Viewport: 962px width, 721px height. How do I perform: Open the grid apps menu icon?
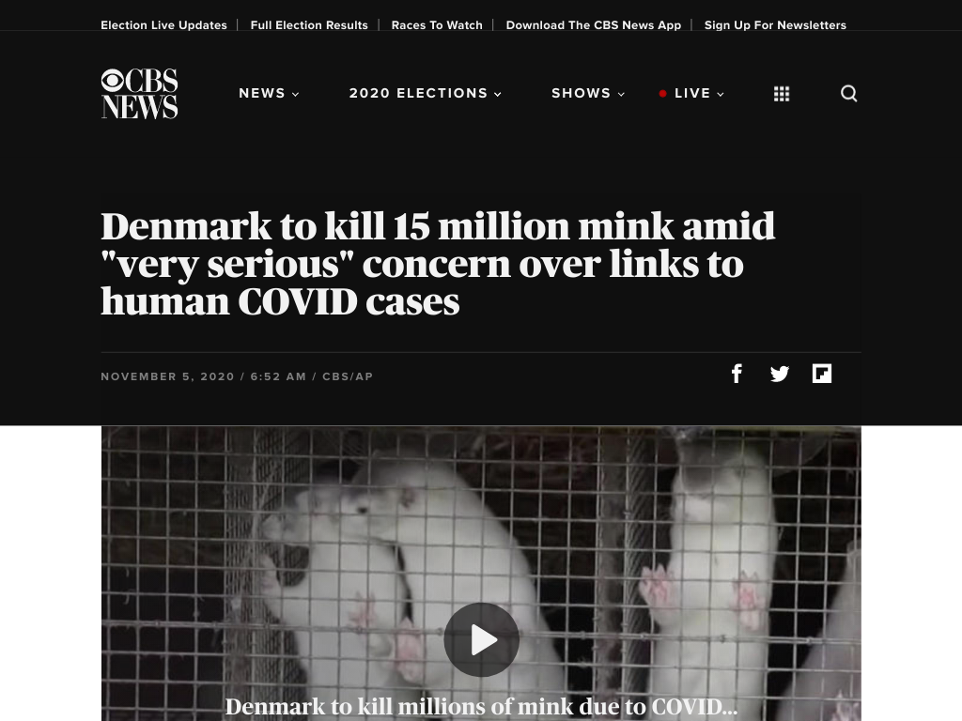coord(781,94)
